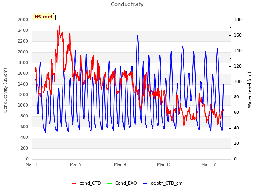255x191 pixels.
Task: Click the 80 right axis tick label
Action: point(236,97)
